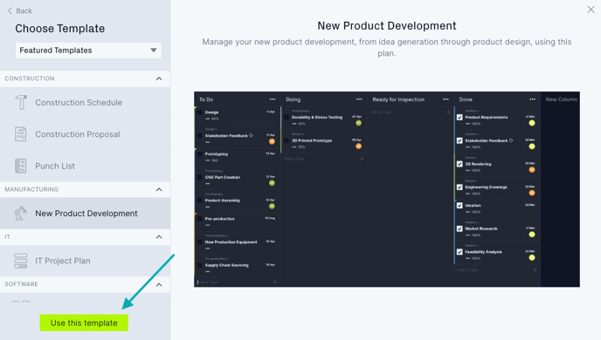
Task: Uncheck the Engineering Drawings checkbox
Action: point(459,187)
